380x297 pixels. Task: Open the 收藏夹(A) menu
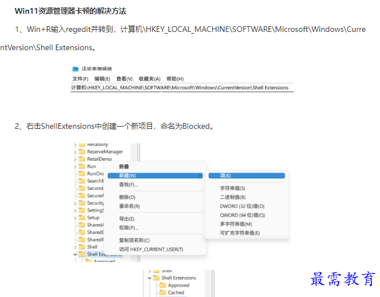click(x=150, y=79)
